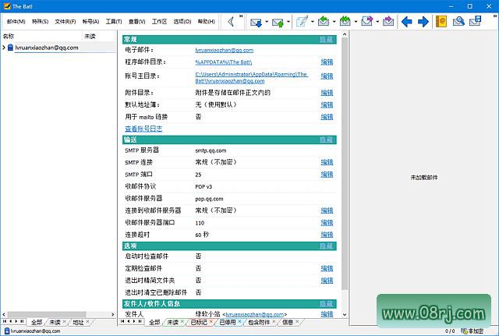Viewport: 499px width, 336px height.
Task: Open the 查看帐号日志 link
Action: (143, 129)
